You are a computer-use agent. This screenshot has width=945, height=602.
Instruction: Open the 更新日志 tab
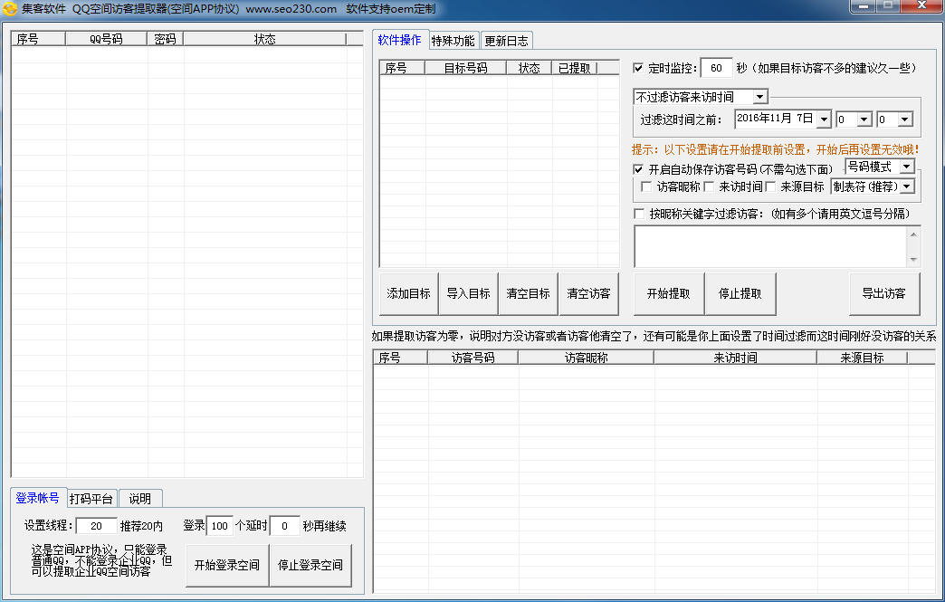coord(506,41)
